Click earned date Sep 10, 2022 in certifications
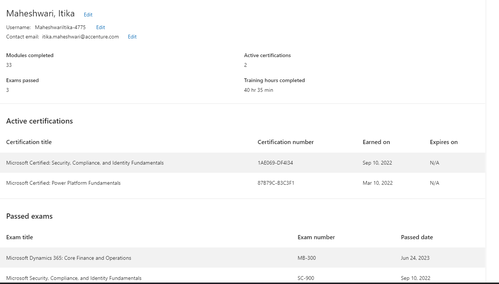 pyautogui.click(x=377, y=163)
